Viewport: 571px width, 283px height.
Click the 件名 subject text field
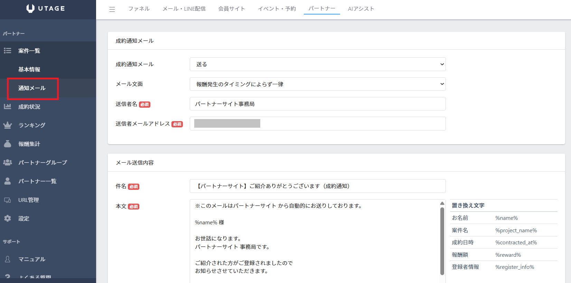[x=317, y=186]
